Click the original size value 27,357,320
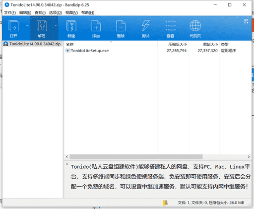The width and height of the screenshot is (254, 209). 207,51
